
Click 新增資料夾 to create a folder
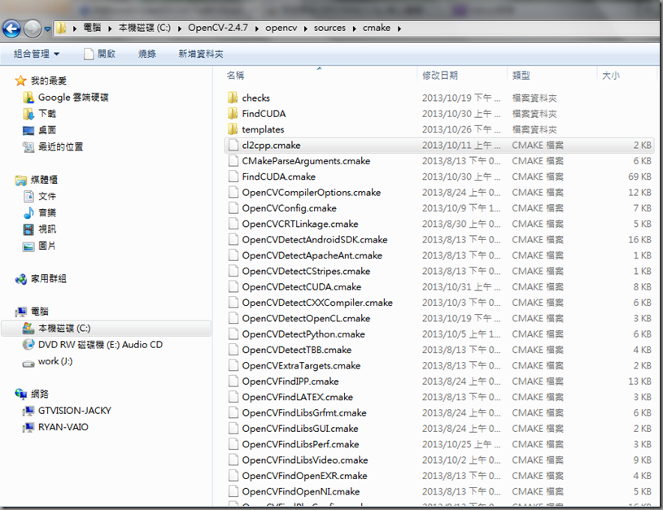pyautogui.click(x=201, y=54)
